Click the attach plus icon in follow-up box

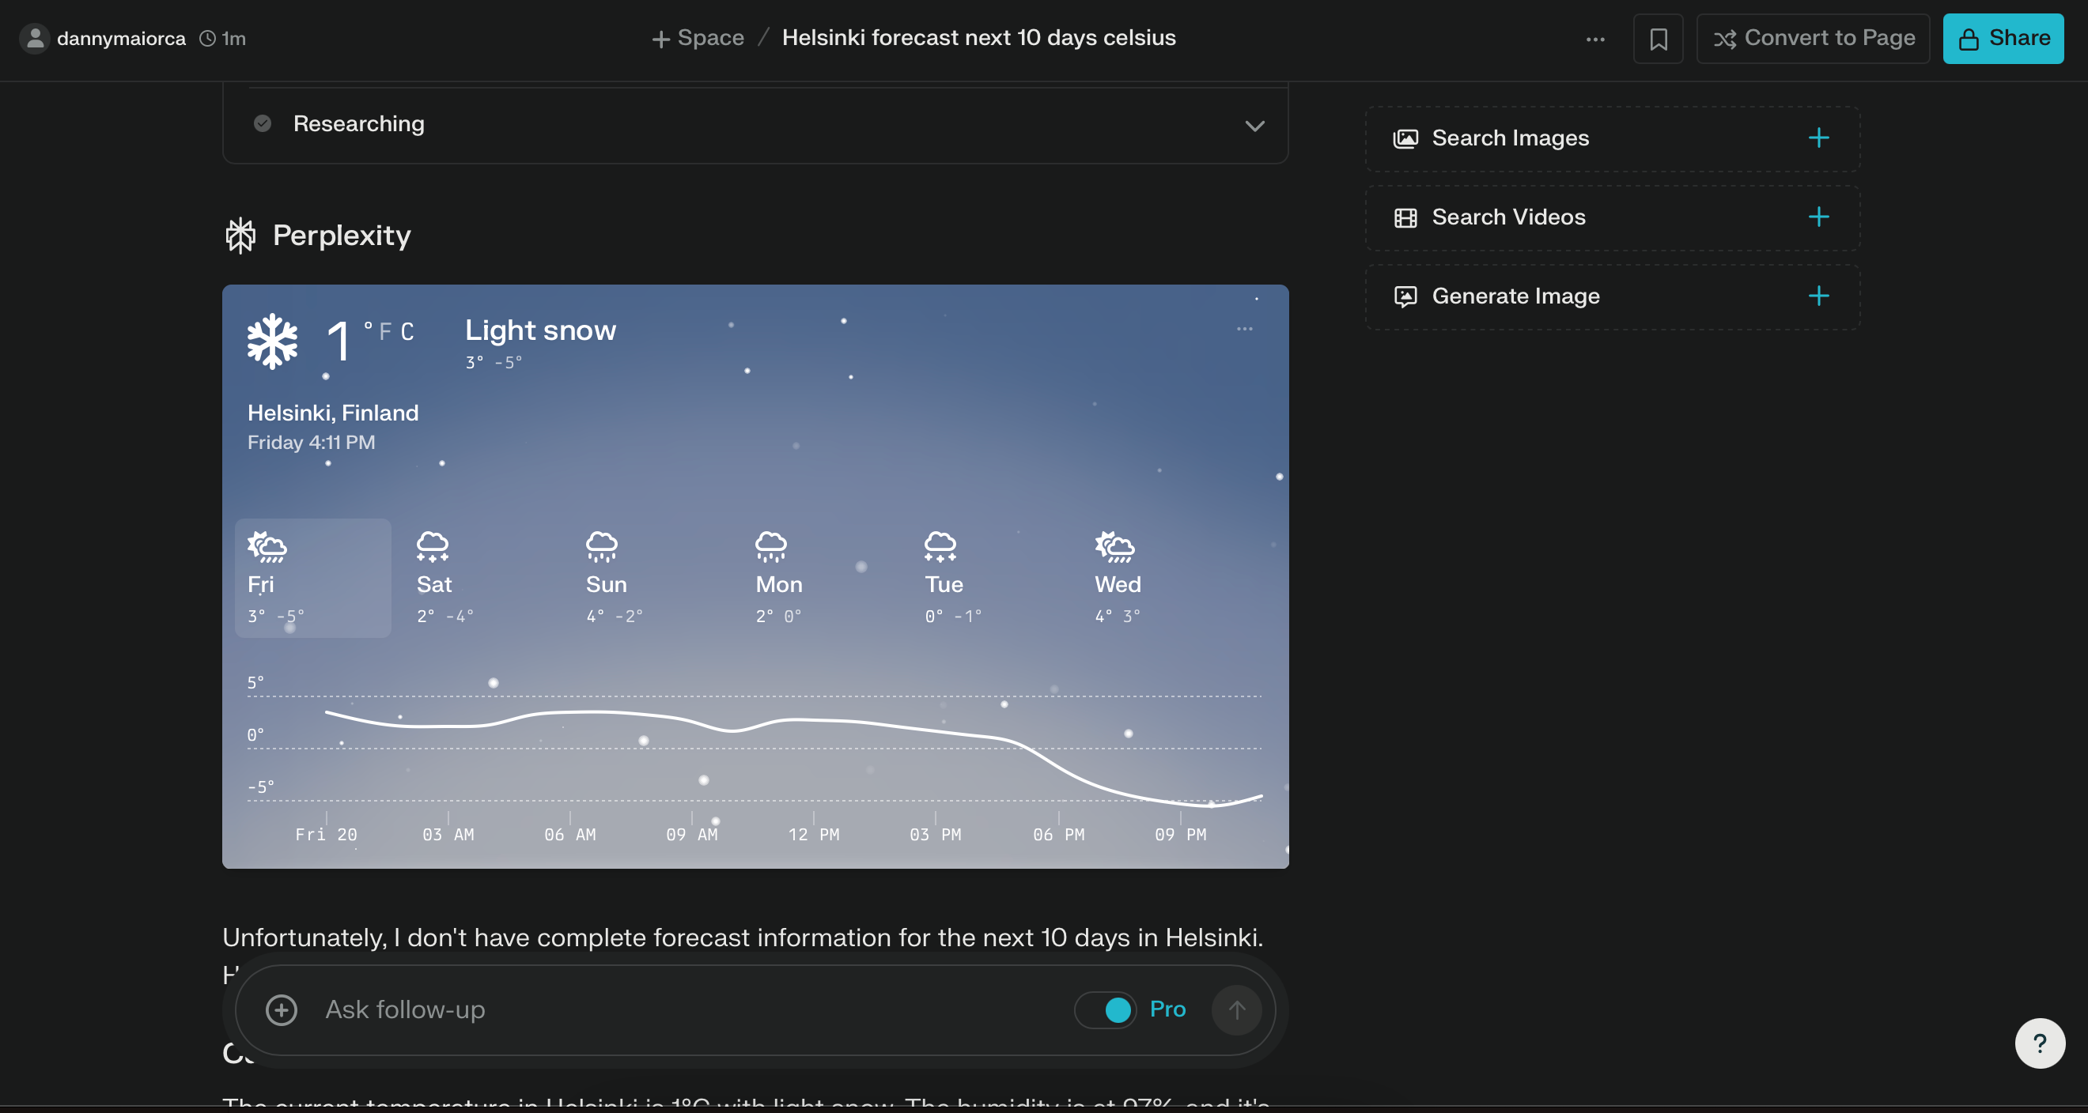282,1010
